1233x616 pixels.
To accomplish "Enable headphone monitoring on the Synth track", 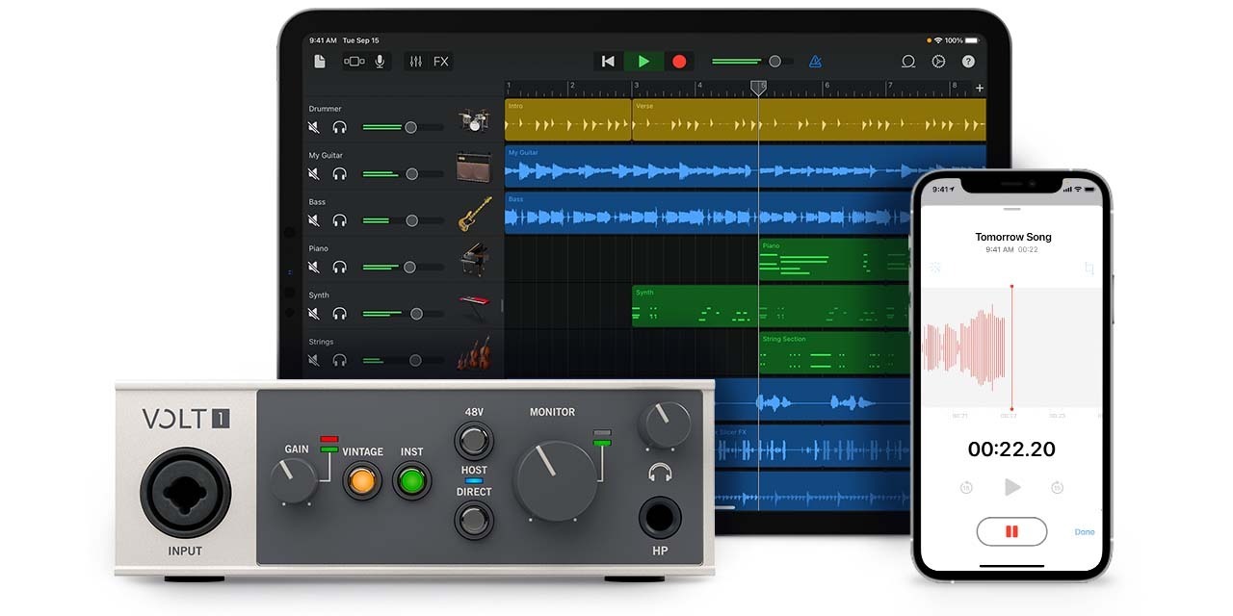I will [339, 313].
